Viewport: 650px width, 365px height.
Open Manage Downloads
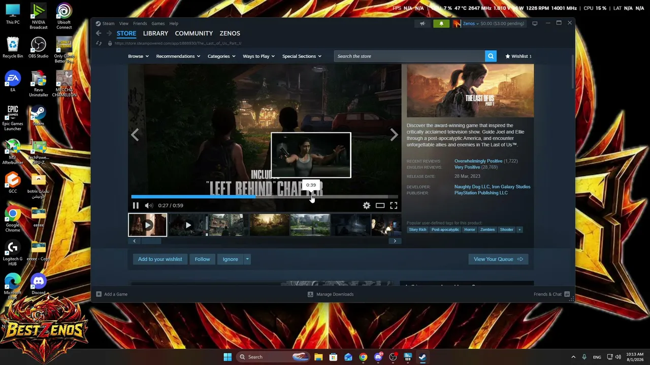coord(331,294)
